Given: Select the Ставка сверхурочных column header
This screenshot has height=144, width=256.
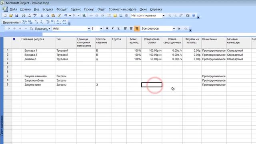Looking at the screenshot, I should [x=172, y=43].
